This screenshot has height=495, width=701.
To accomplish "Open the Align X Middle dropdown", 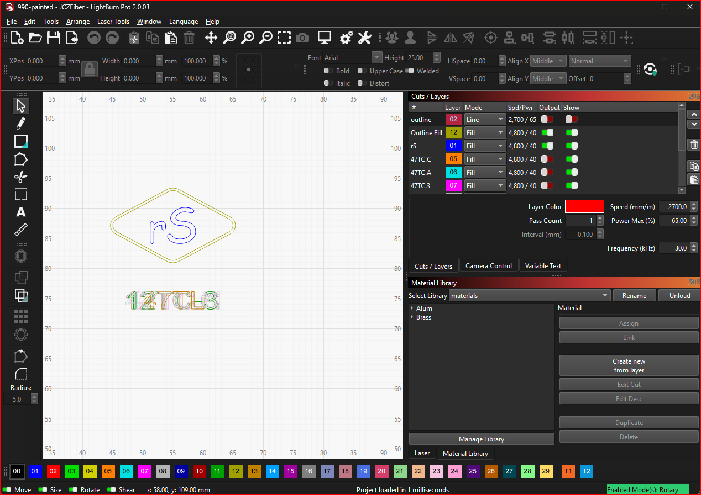I will (x=548, y=61).
